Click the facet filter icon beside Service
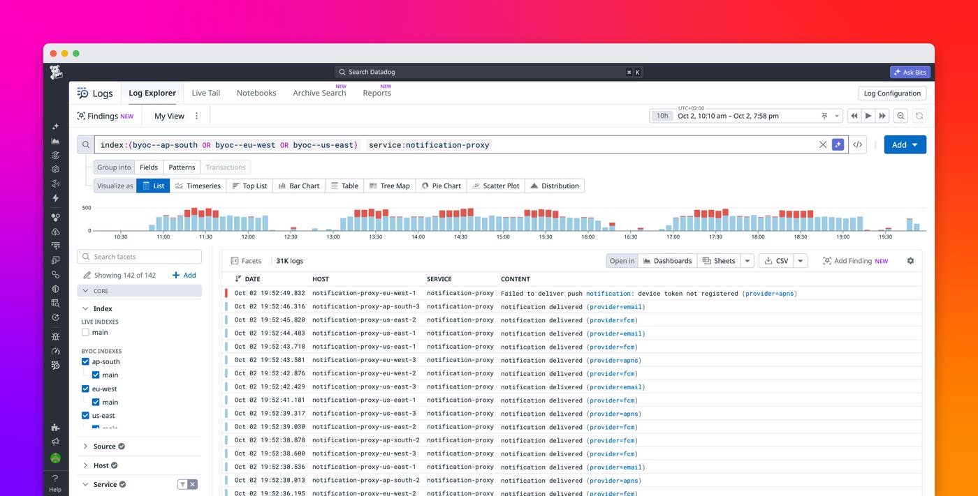 (x=182, y=484)
